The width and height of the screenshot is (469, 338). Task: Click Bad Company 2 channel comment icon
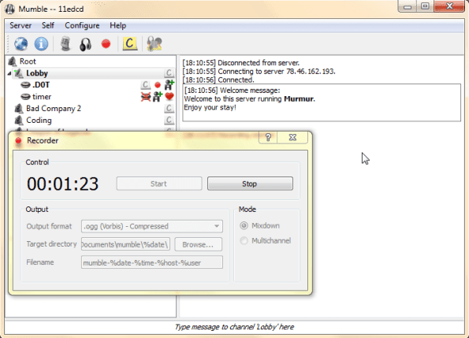[x=169, y=108]
